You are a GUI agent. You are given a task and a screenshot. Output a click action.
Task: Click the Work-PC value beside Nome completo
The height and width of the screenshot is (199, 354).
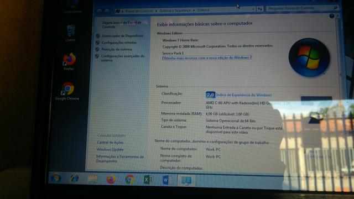click(x=213, y=156)
